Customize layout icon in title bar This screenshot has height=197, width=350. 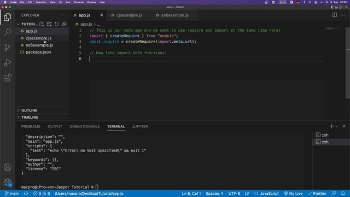tap(346, 7)
